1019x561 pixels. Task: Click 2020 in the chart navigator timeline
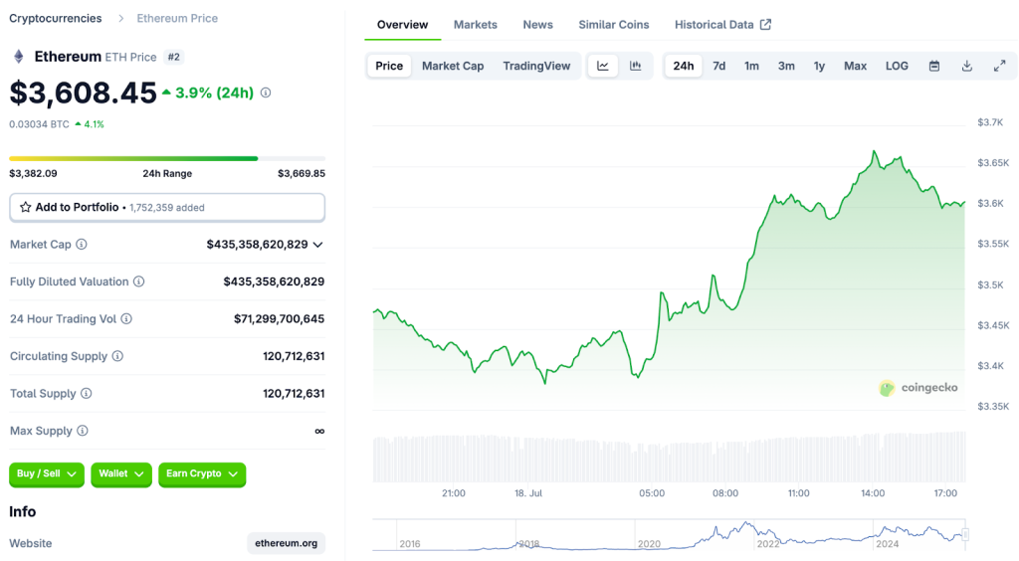click(x=649, y=544)
